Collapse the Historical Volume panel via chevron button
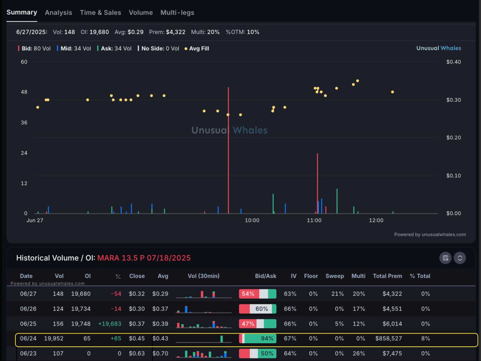 (x=460, y=258)
